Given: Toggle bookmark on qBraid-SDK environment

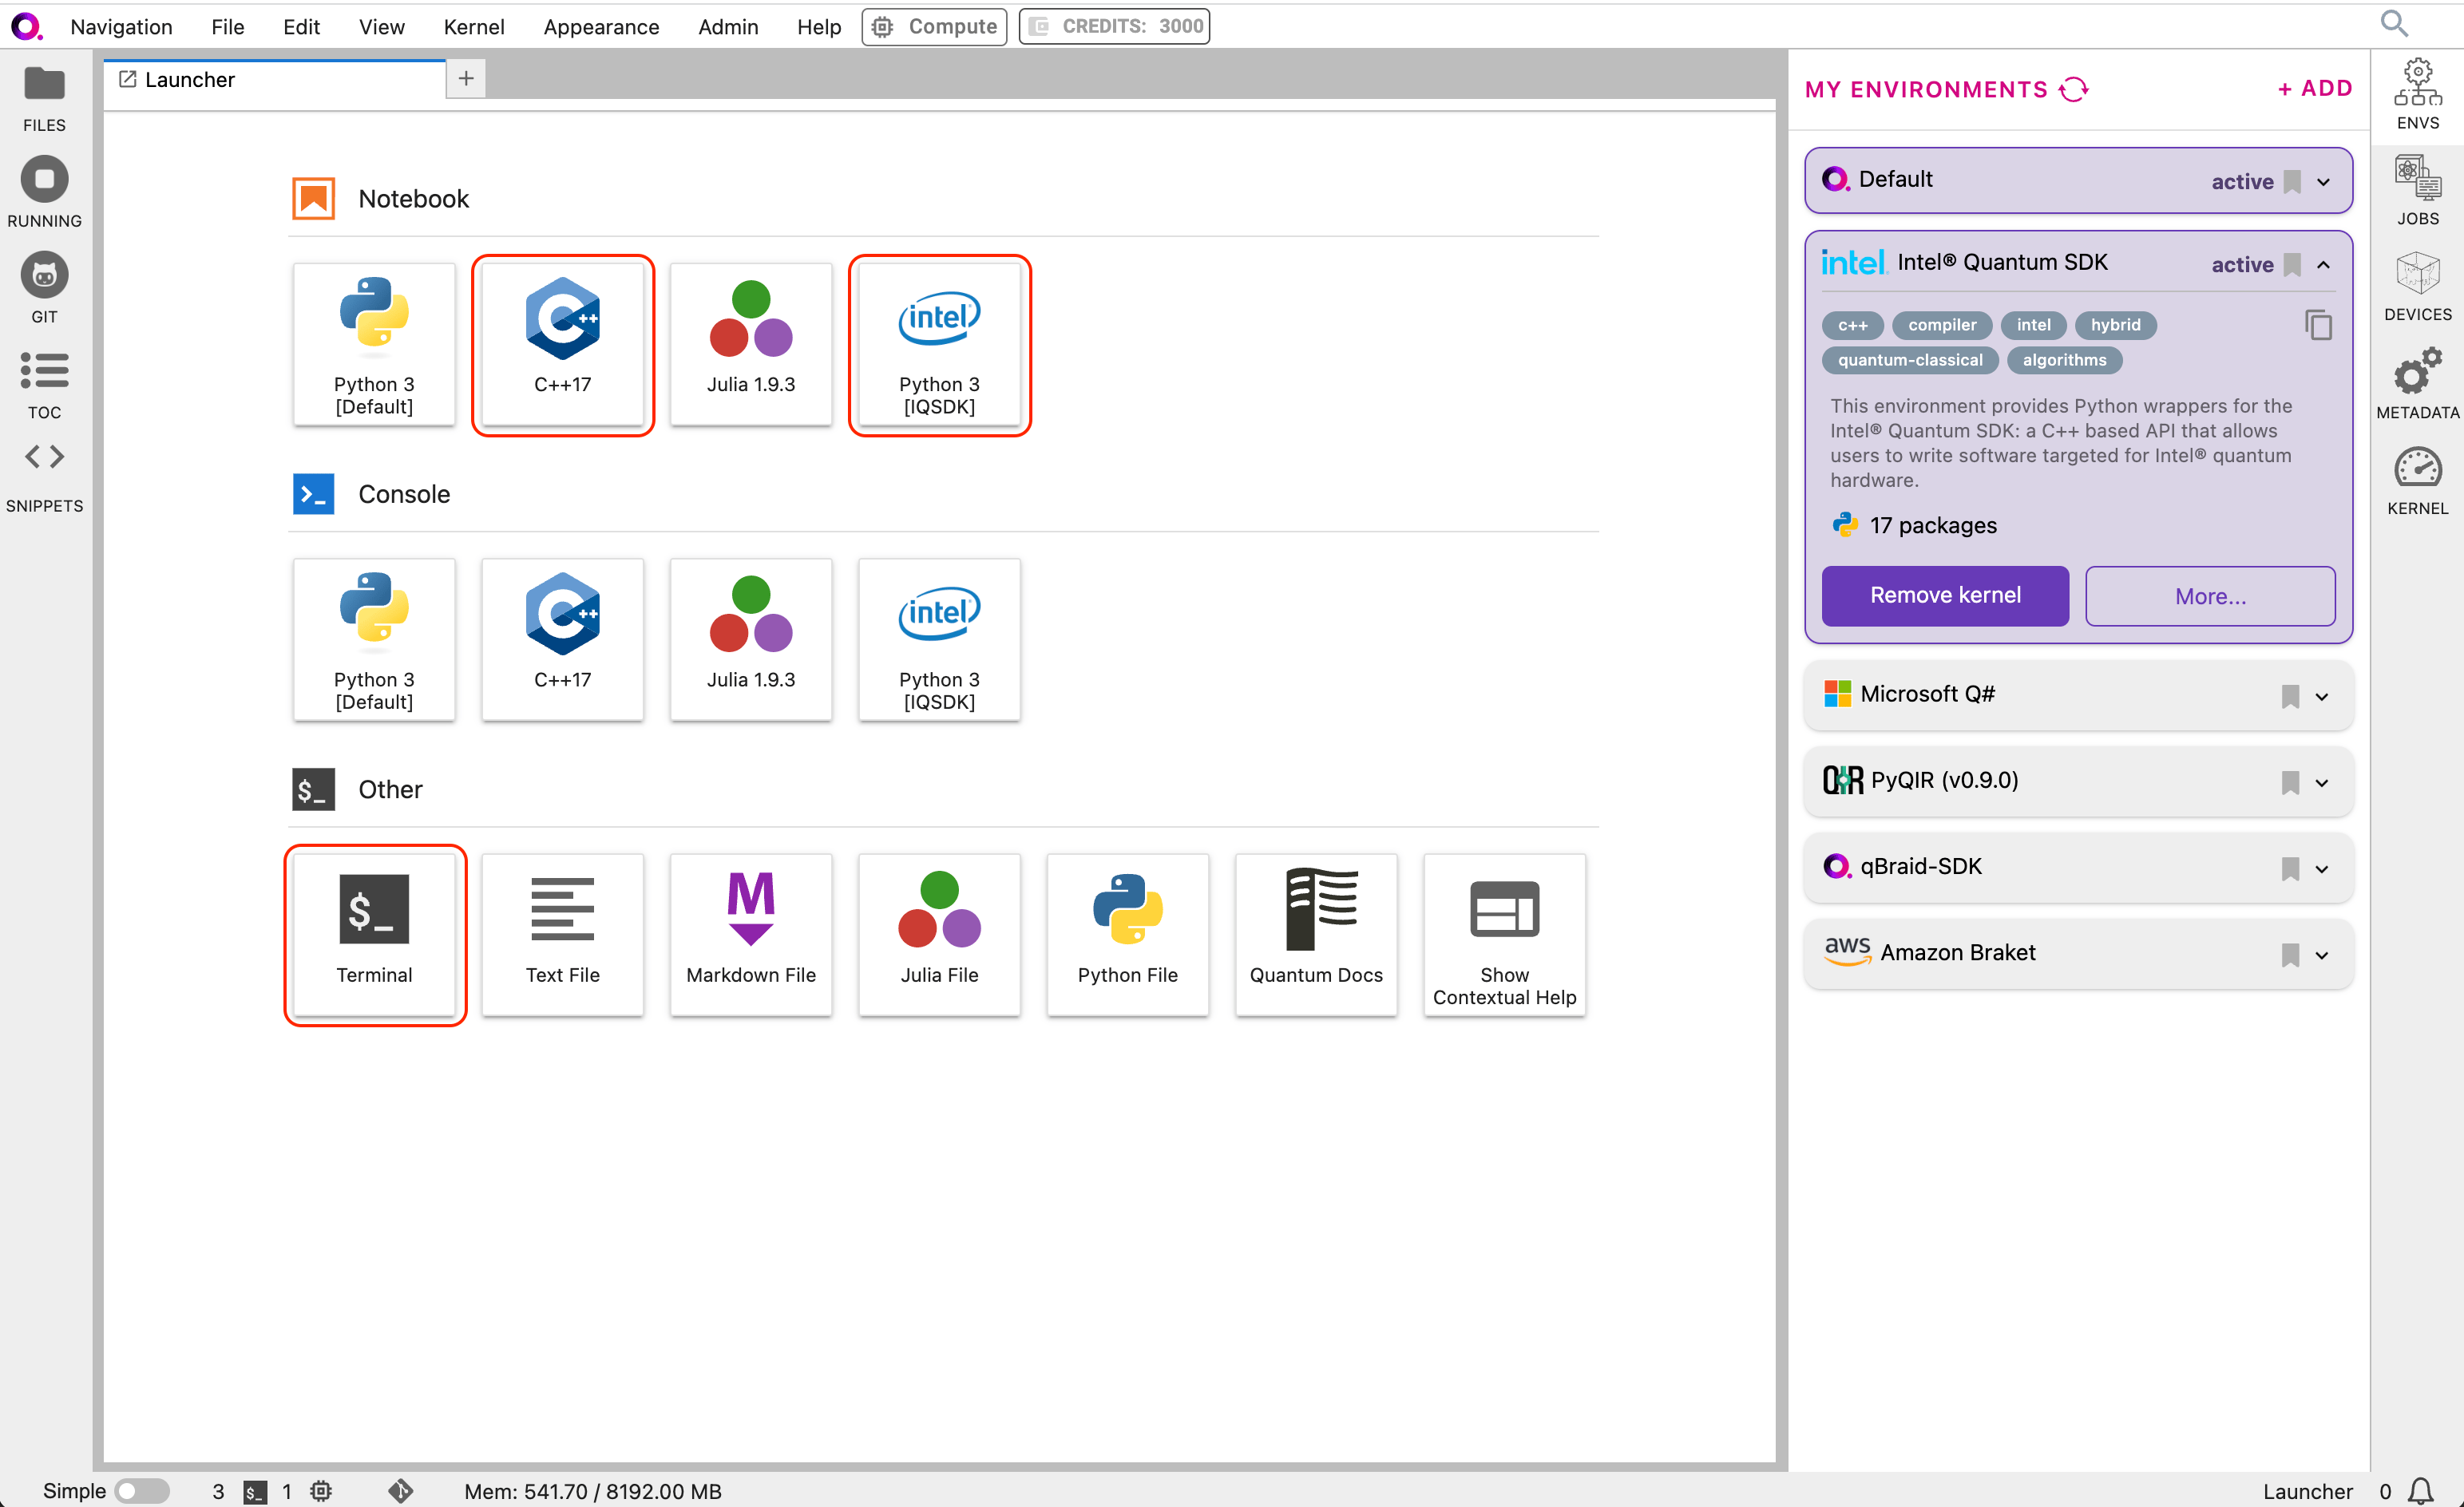Looking at the screenshot, I should [2290, 868].
